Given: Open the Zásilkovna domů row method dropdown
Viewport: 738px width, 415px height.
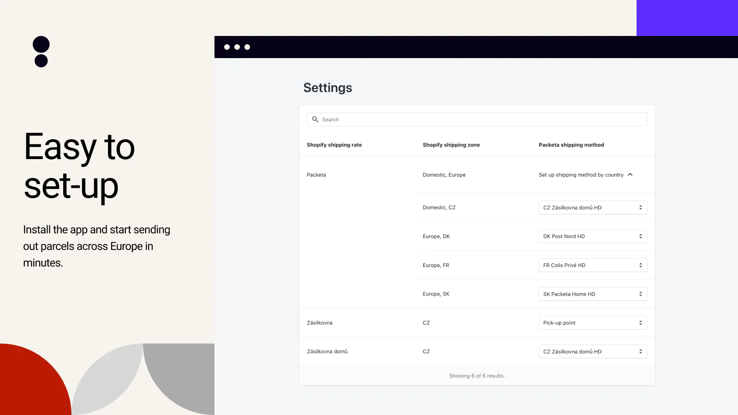Looking at the screenshot, I should [592, 352].
